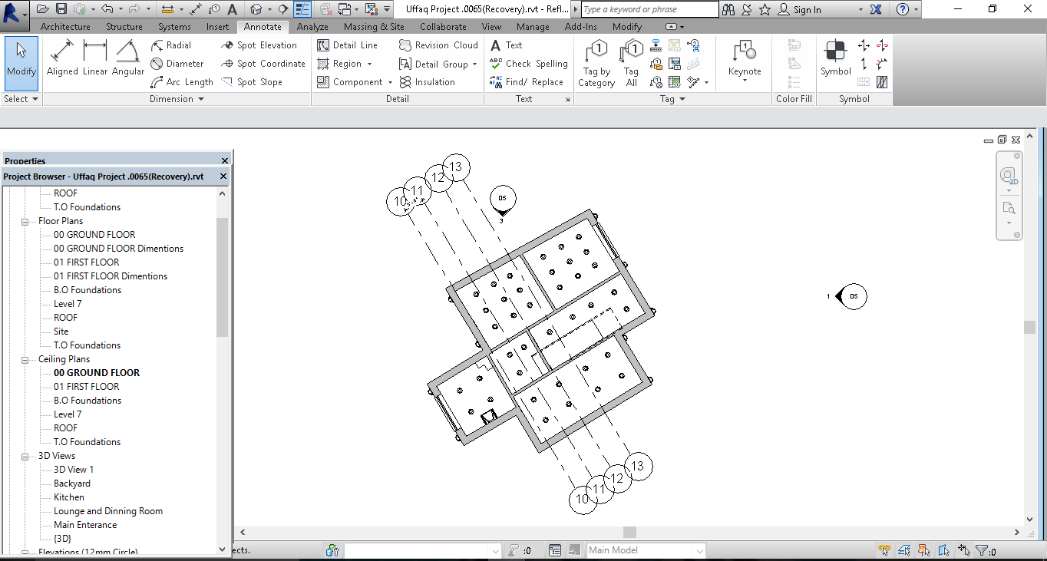Viewport: 1047px width, 561px height.
Task: Toggle Select Pinned Elements in status bar
Action: pyautogui.click(x=923, y=550)
